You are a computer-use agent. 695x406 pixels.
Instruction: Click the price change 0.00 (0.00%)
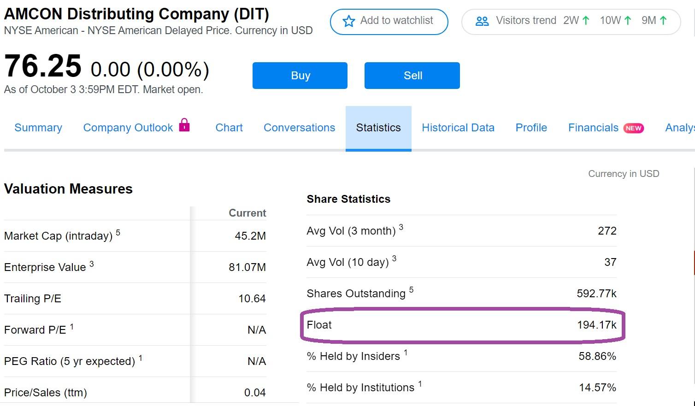(x=150, y=70)
